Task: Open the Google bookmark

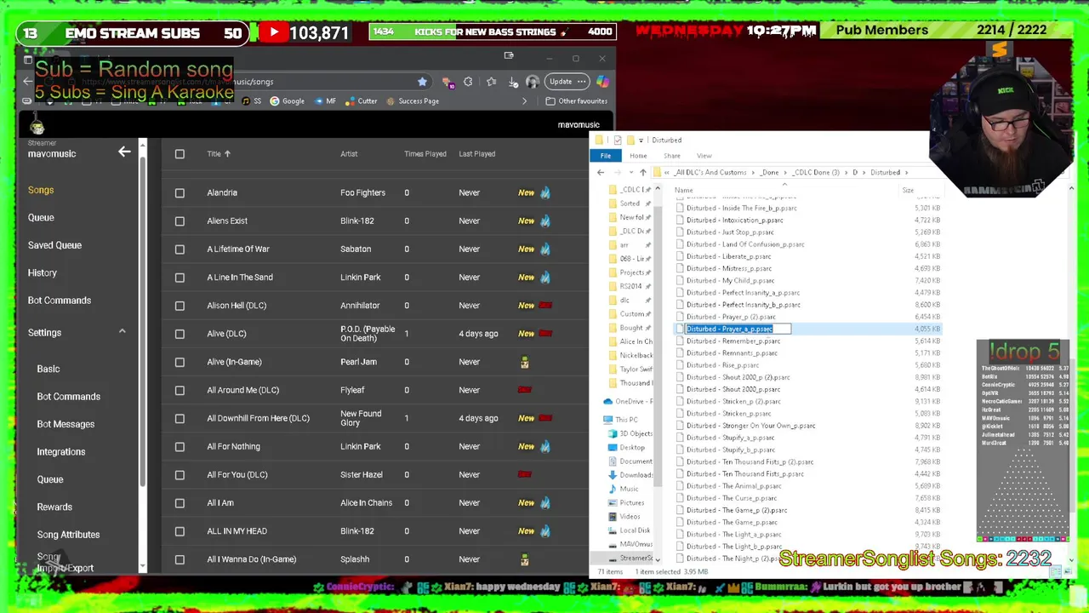Action: pos(287,101)
